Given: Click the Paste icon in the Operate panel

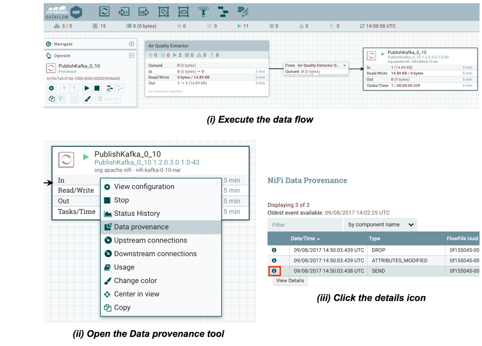Looking at the screenshot, I should tap(61, 99).
